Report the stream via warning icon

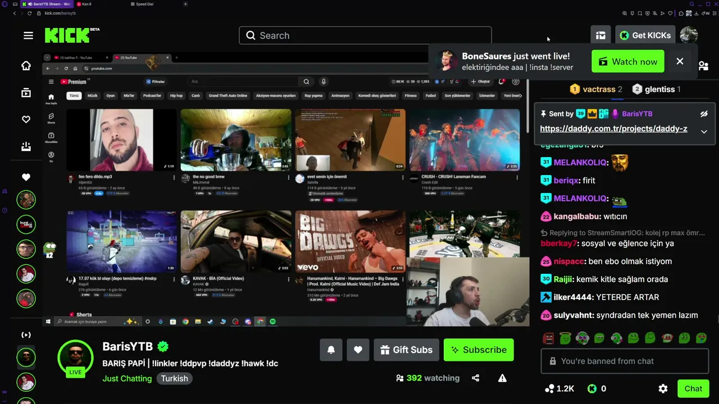click(x=502, y=378)
